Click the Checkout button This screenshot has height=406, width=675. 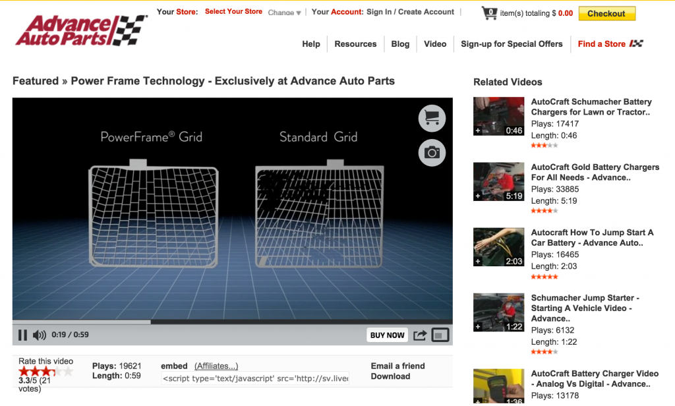pyautogui.click(x=606, y=13)
